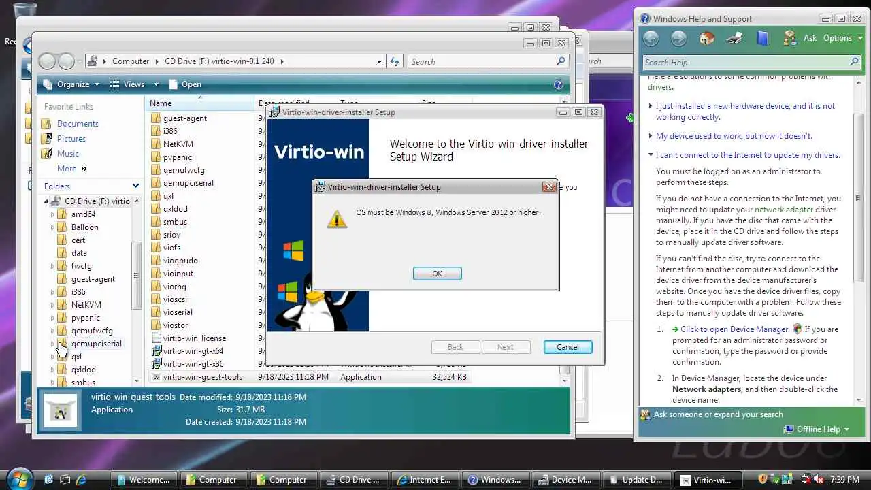The height and width of the screenshot is (490, 871).
Task: Select the data folder in Folders tree
Action: coord(79,253)
